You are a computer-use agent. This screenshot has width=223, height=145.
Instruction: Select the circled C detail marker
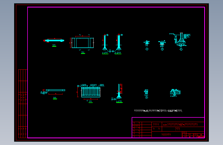coord(181,49)
